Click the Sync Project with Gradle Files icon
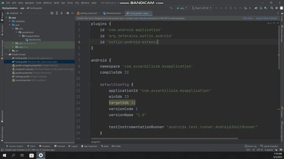The image size is (284, 159). pyautogui.click(x=256, y=8)
